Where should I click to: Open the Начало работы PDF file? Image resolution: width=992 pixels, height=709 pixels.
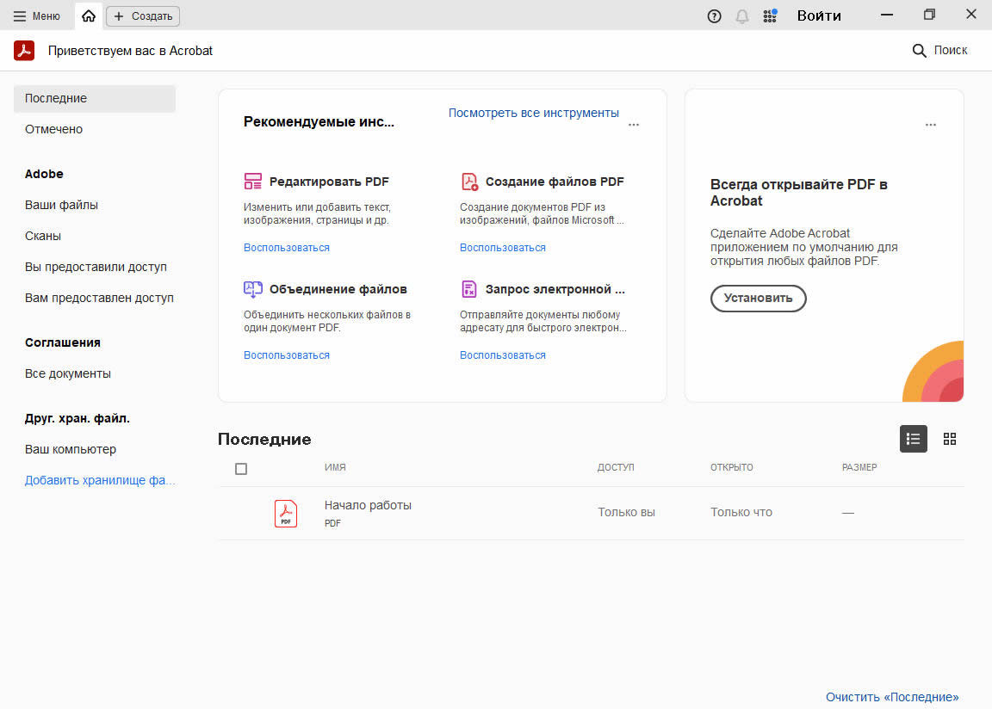click(x=368, y=505)
